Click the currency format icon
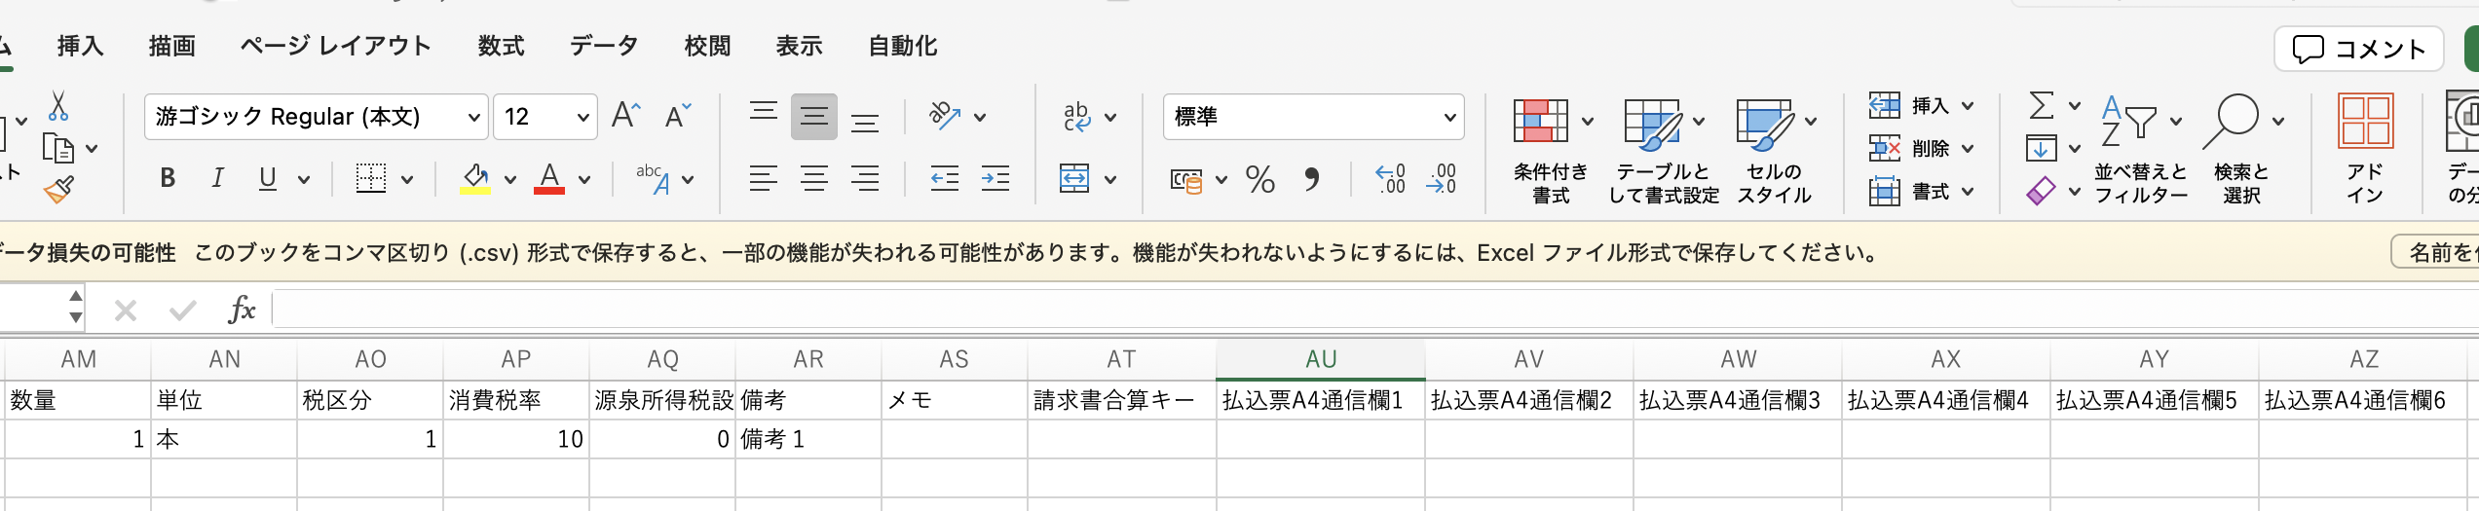The image size is (2479, 511). tap(1186, 179)
